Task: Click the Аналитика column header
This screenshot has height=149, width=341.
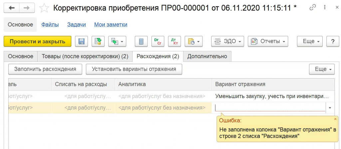Action: click(163, 85)
